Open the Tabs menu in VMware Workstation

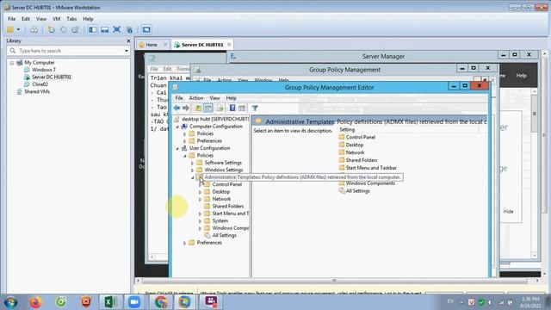coord(71,19)
